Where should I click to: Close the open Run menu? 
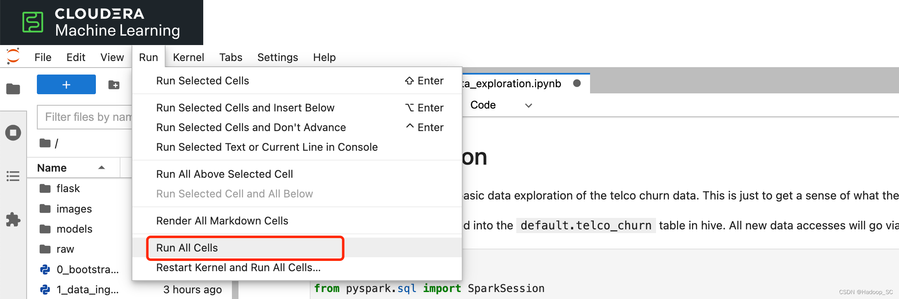point(148,57)
